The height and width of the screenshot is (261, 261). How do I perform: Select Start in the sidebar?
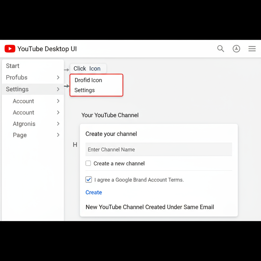pos(13,66)
